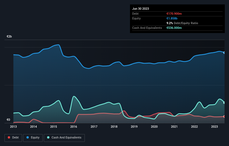Click the blue Equity legend dot

(x=28, y=137)
